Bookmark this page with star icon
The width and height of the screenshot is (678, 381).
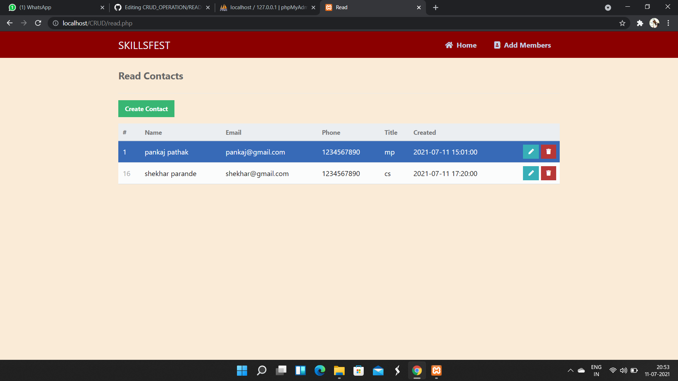622,23
